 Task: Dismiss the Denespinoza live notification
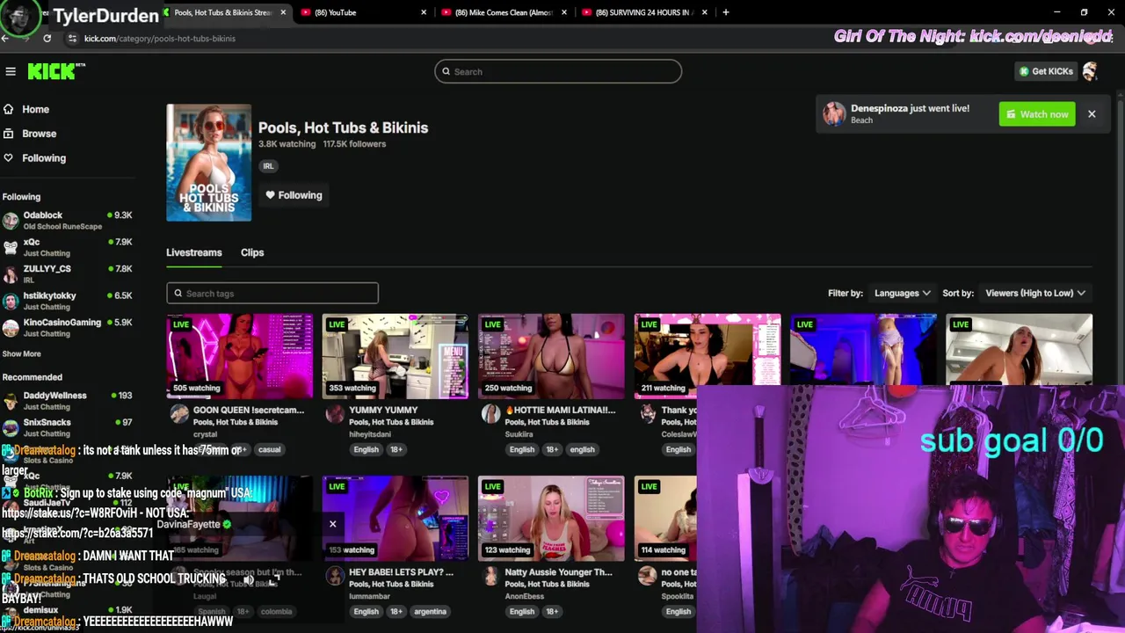point(1092,114)
